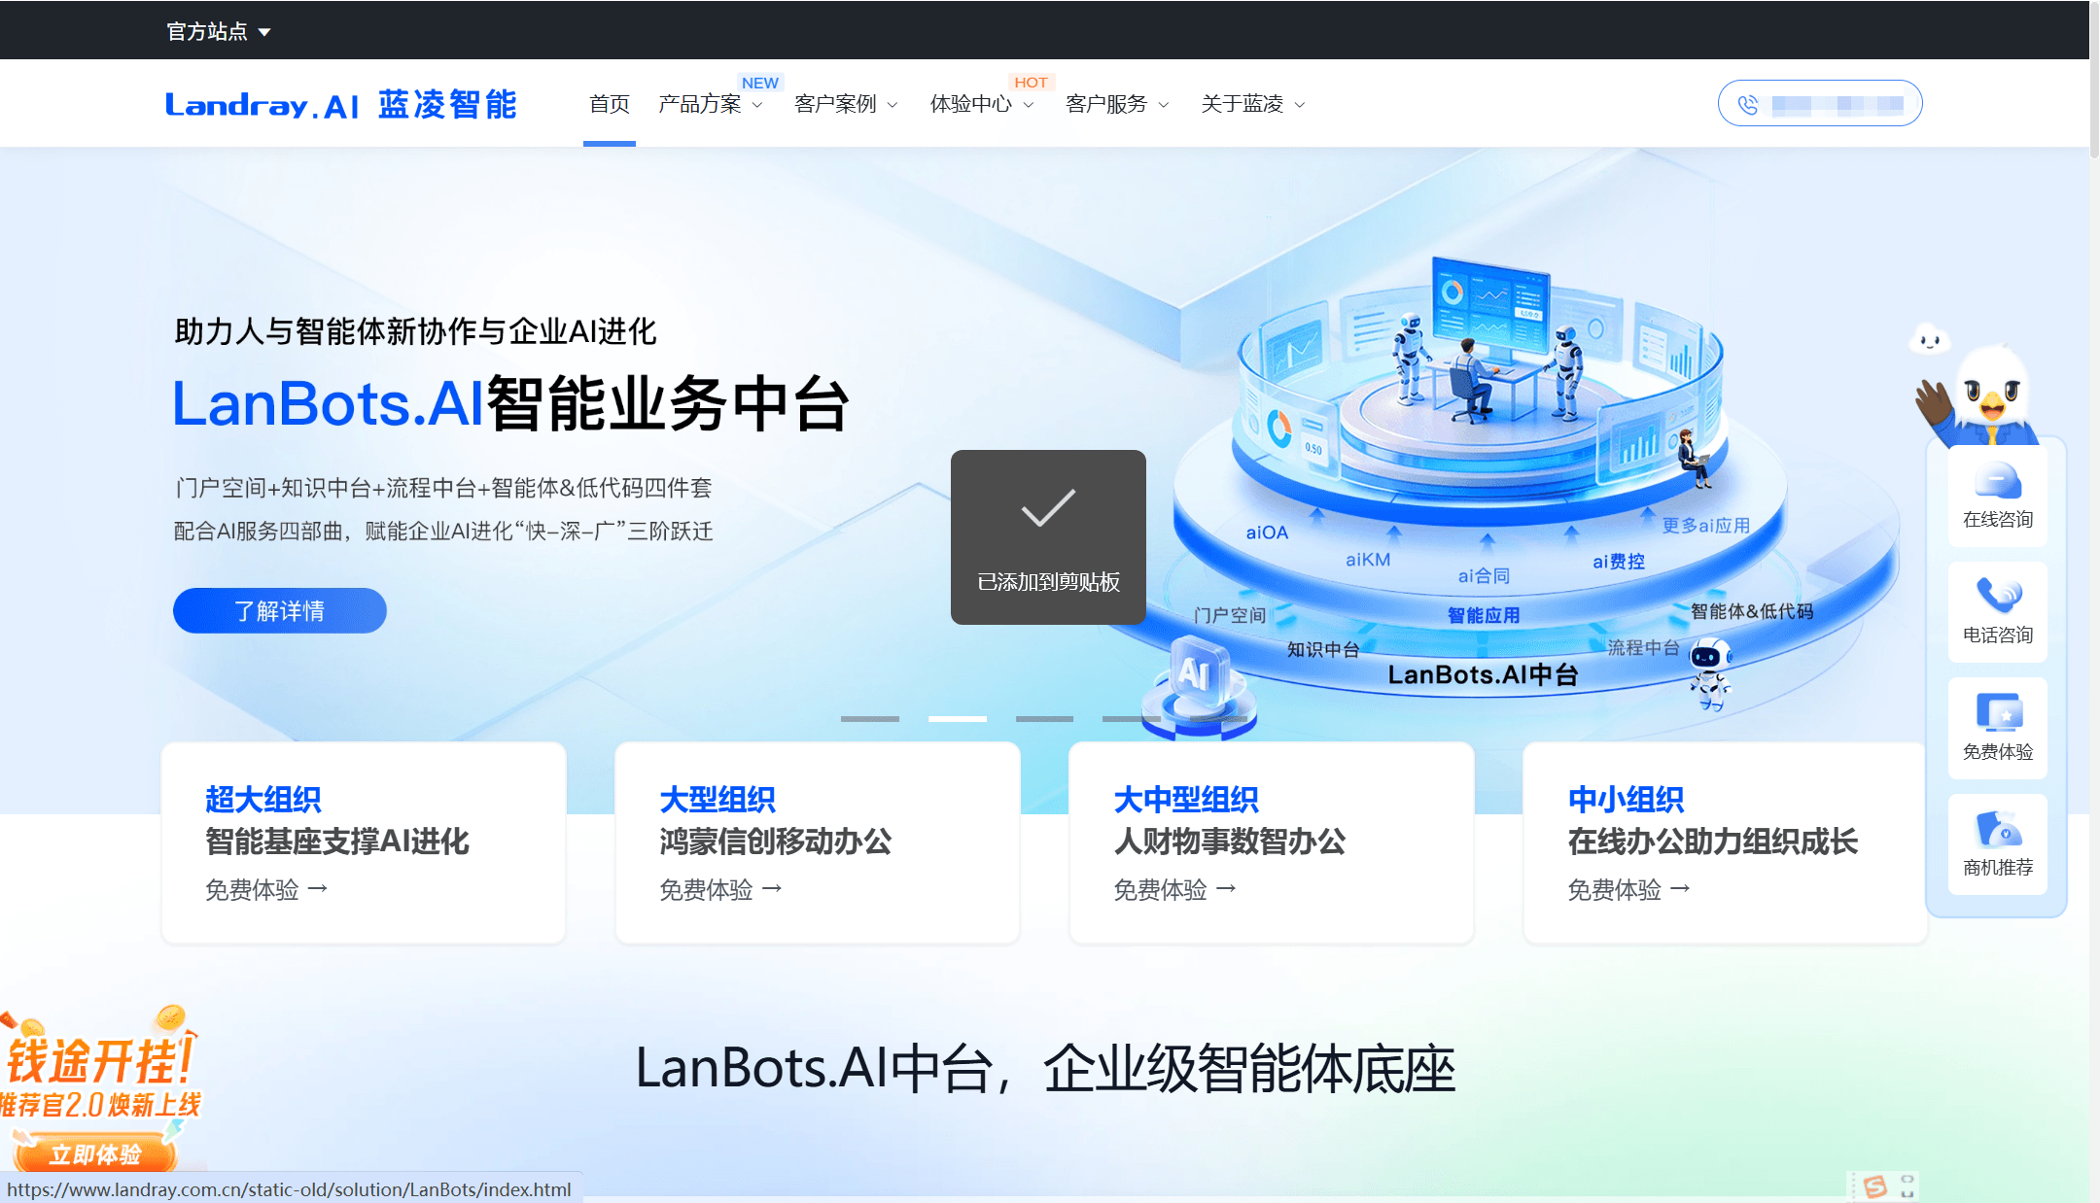Click the 智能体&低代码 label
The width and height of the screenshot is (2100, 1203).
click(x=1752, y=611)
